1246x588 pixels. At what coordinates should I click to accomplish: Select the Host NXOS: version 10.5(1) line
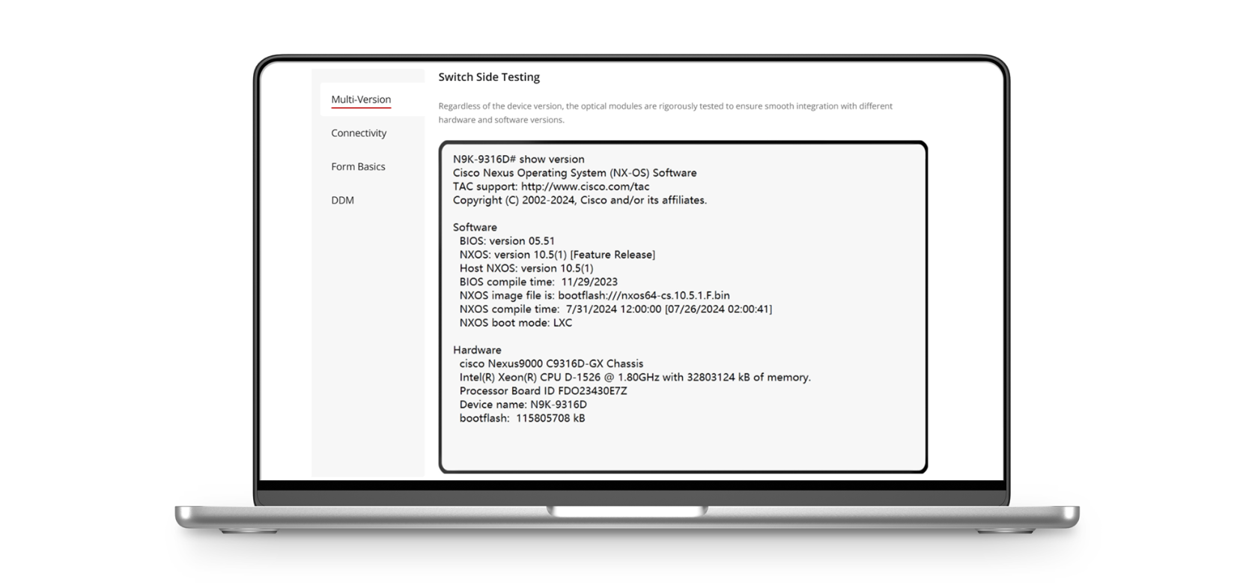[526, 268]
